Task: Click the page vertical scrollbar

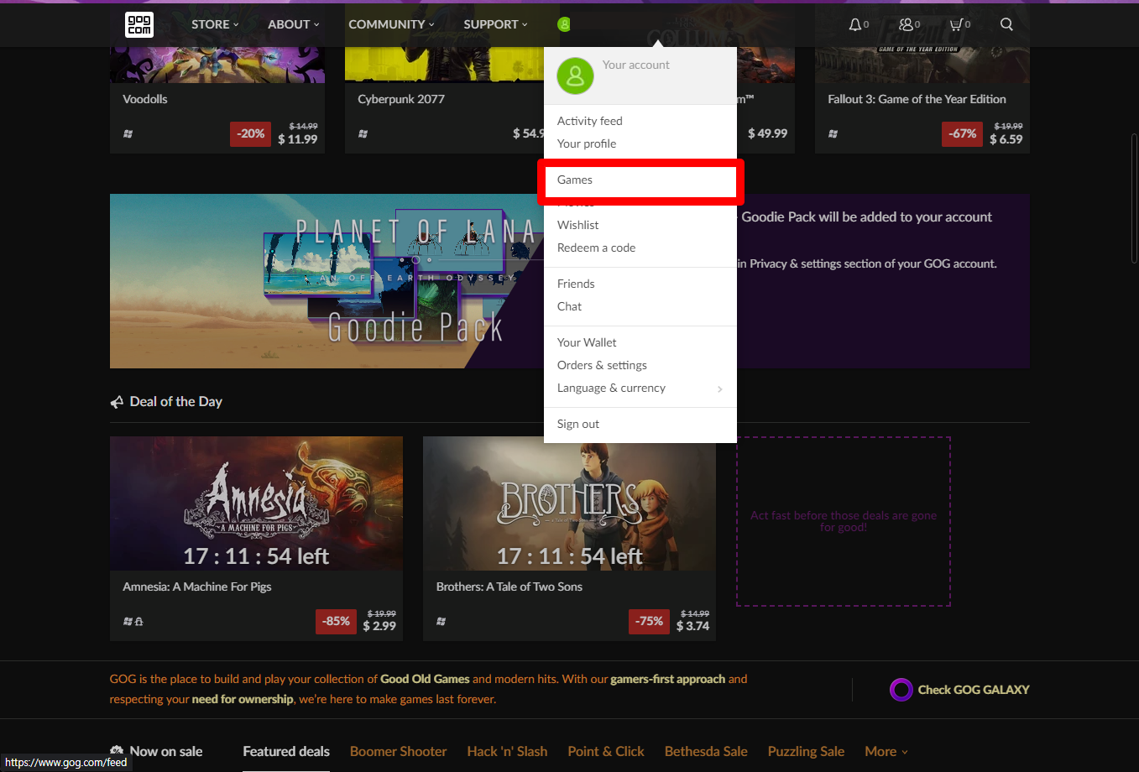Action: click(x=1134, y=198)
